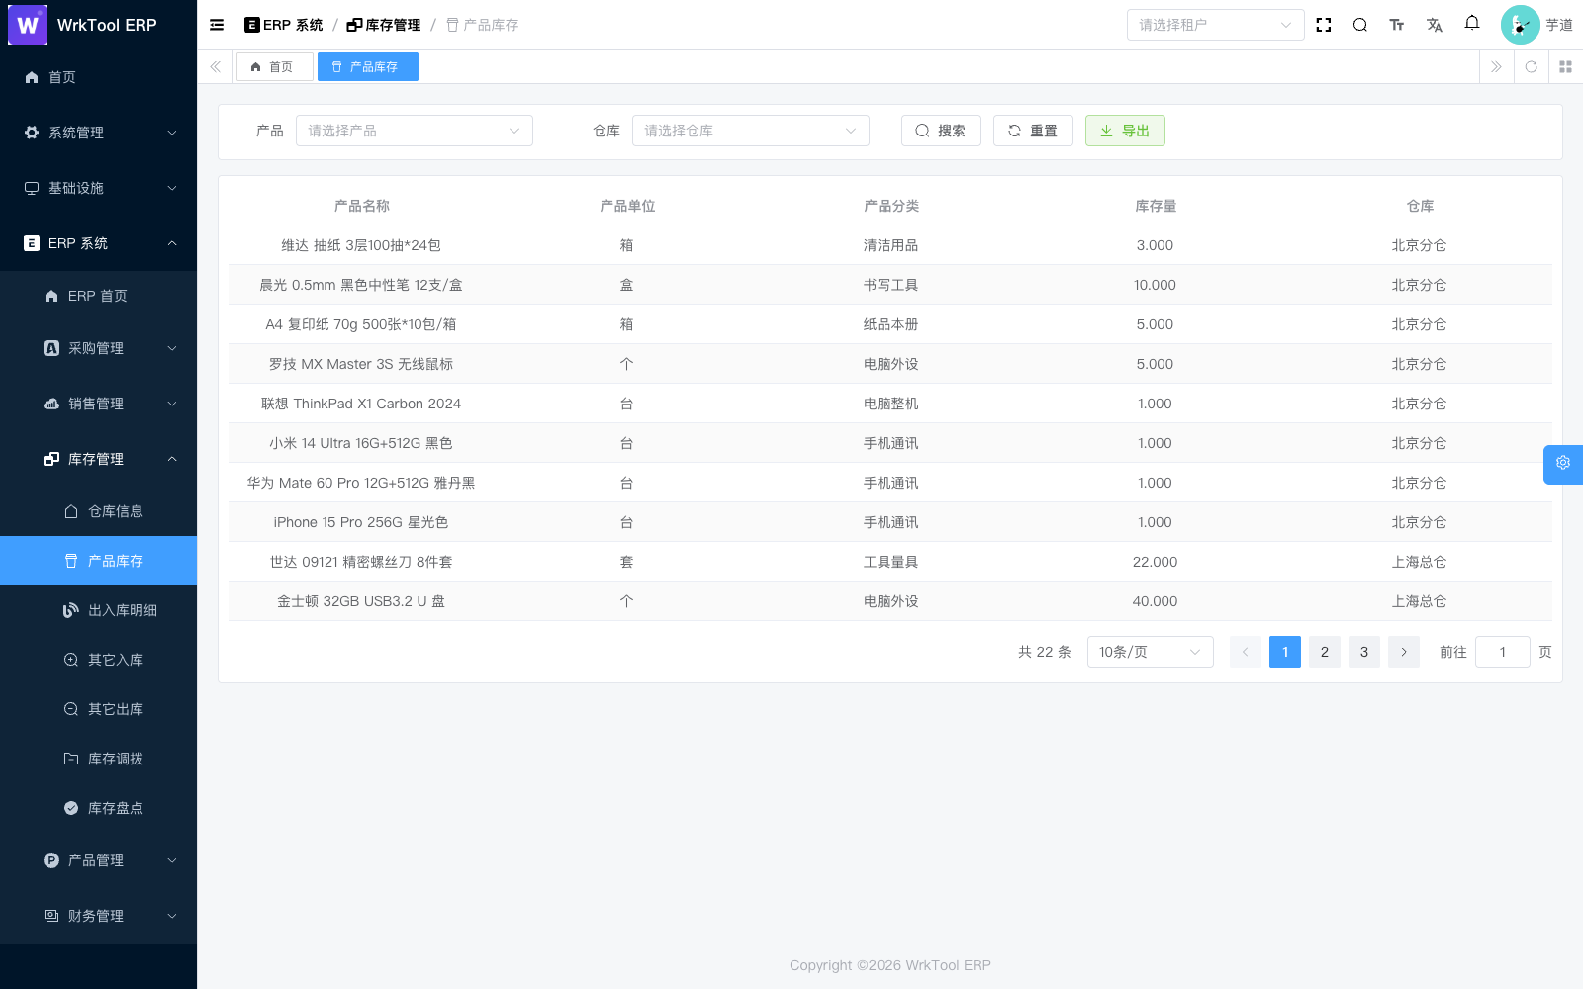1583x989 pixels.
Task: Click the font size adjust icon
Action: click(1397, 25)
